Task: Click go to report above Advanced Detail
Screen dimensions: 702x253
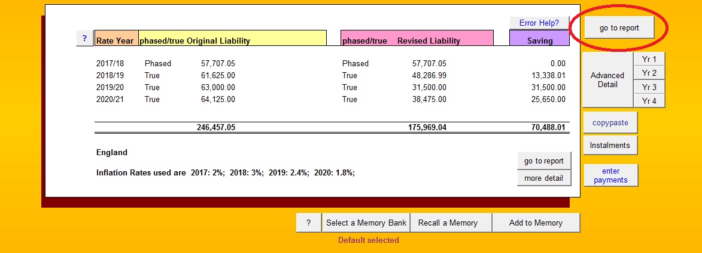Action: [619, 28]
